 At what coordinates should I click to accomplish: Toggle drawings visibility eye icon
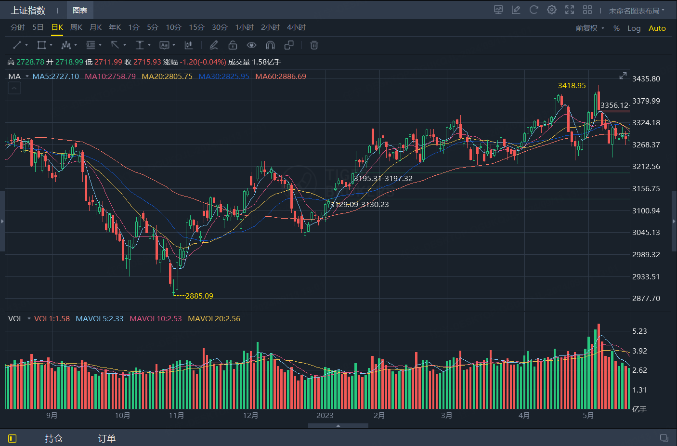251,45
